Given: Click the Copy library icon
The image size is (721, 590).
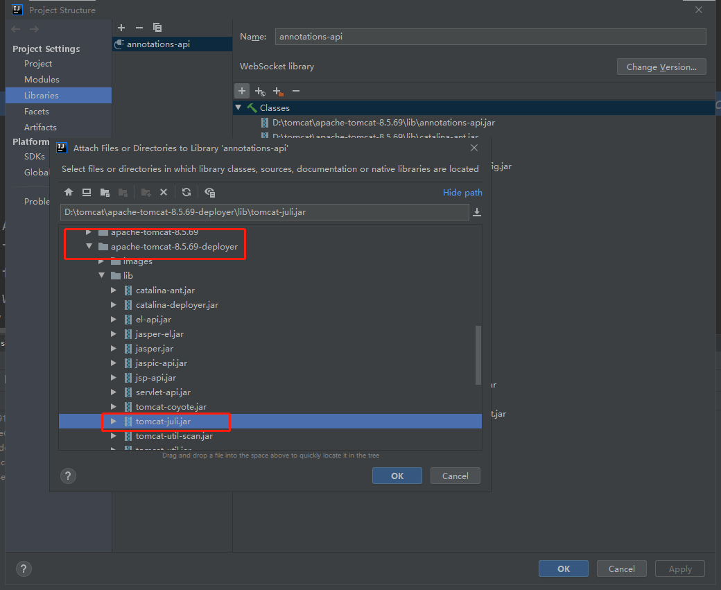Looking at the screenshot, I should [157, 28].
